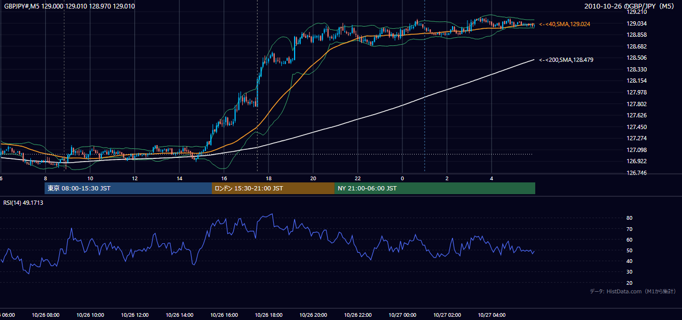Click the RSI scale value 50
This screenshot has height=320, width=682.
[629, 250]
